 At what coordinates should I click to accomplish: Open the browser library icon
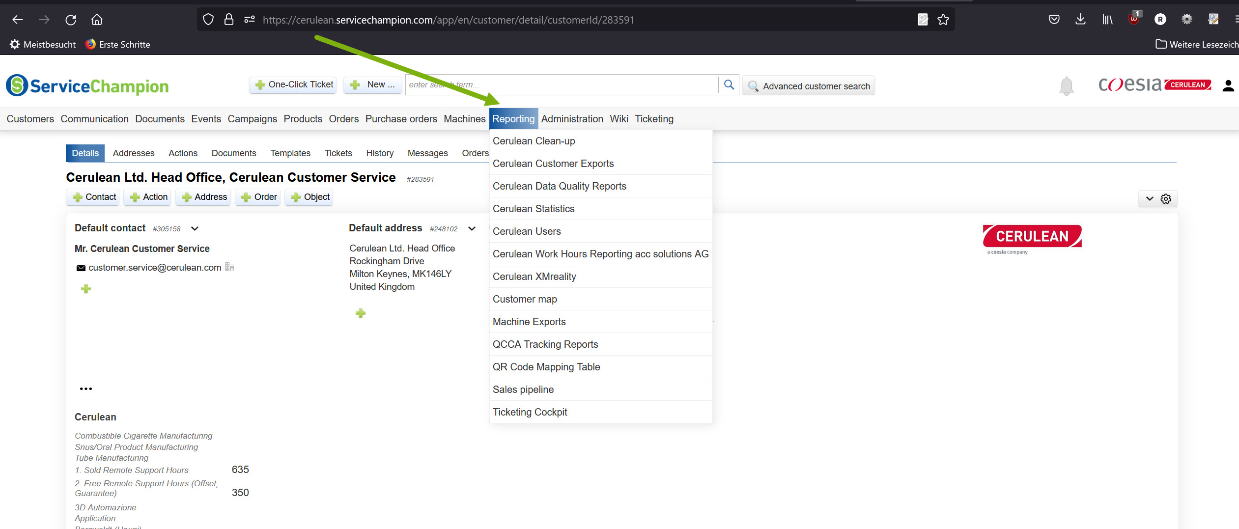pyautogui.click(x=1107, y=20)
